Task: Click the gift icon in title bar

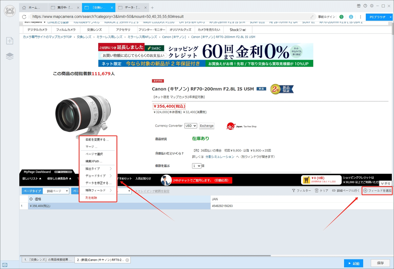Action: tap(359, 6)
